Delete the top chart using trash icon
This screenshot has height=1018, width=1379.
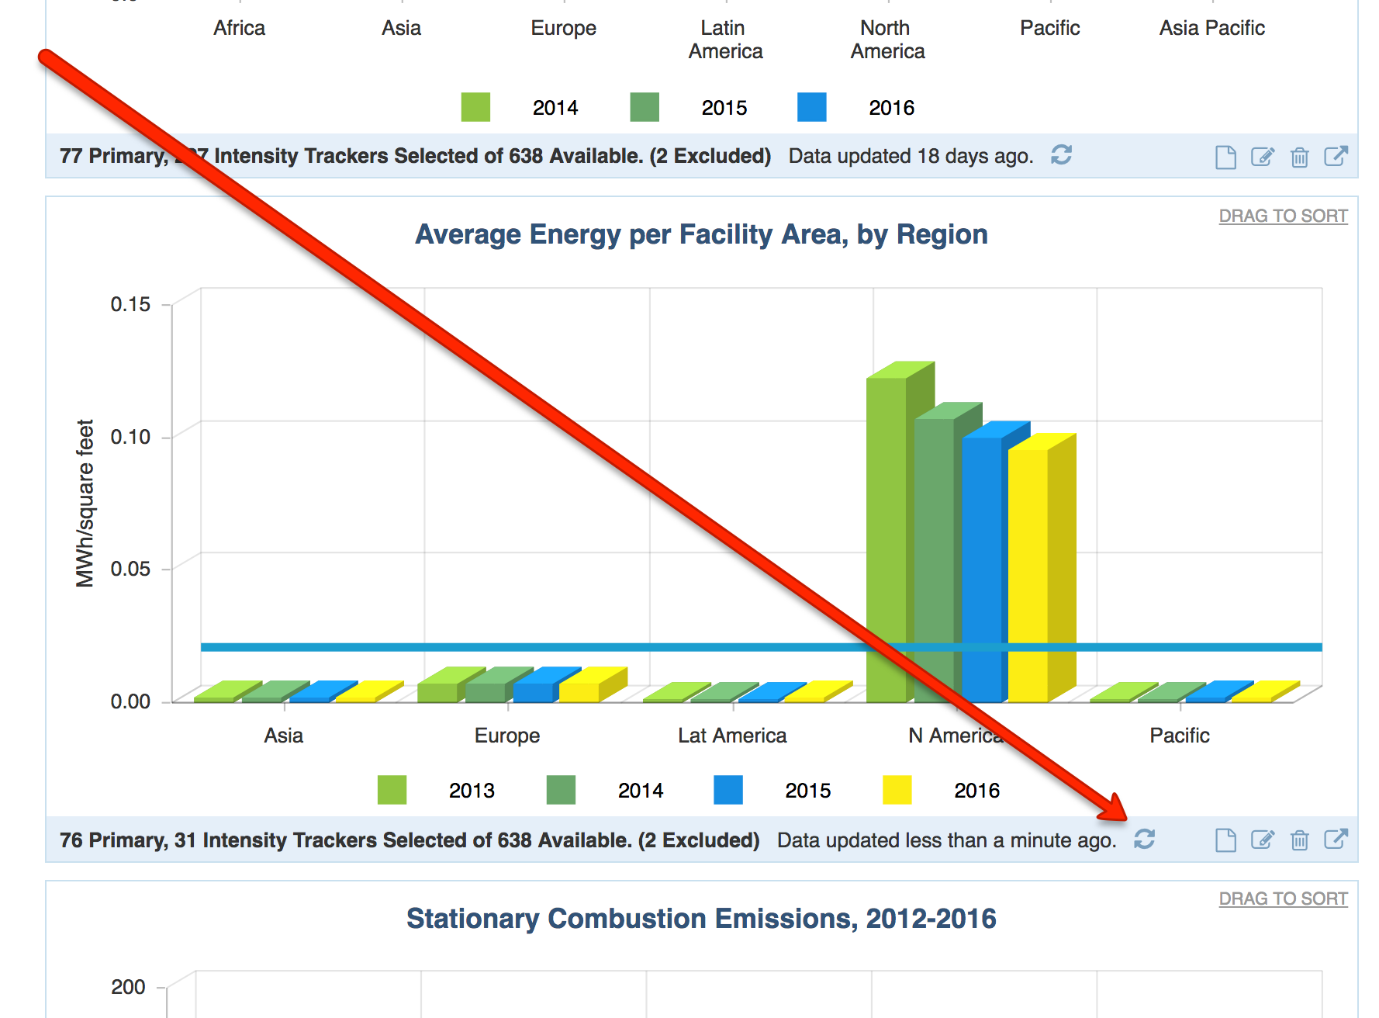pyautogui.click(x=1299, y=157)
